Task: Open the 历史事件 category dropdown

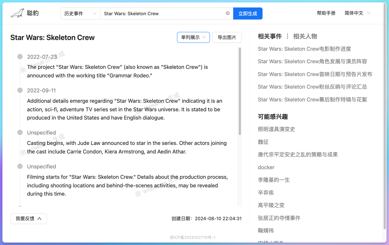Action: pyautogui.click(x=80, y=14)
